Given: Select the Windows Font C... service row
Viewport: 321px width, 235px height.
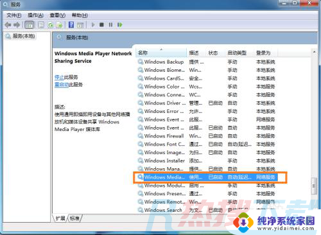Looking at the screenshot, I should click(207, 144).
